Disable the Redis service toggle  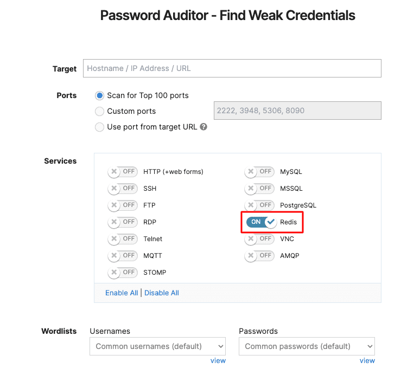point(261,222)
